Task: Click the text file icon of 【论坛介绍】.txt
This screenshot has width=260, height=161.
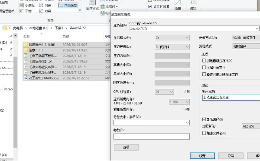Action: click(25, 61)
